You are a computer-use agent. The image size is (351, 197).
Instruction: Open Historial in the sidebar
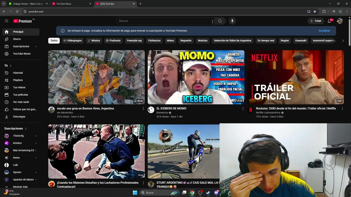pyautogui.click(x=21, y=73)
